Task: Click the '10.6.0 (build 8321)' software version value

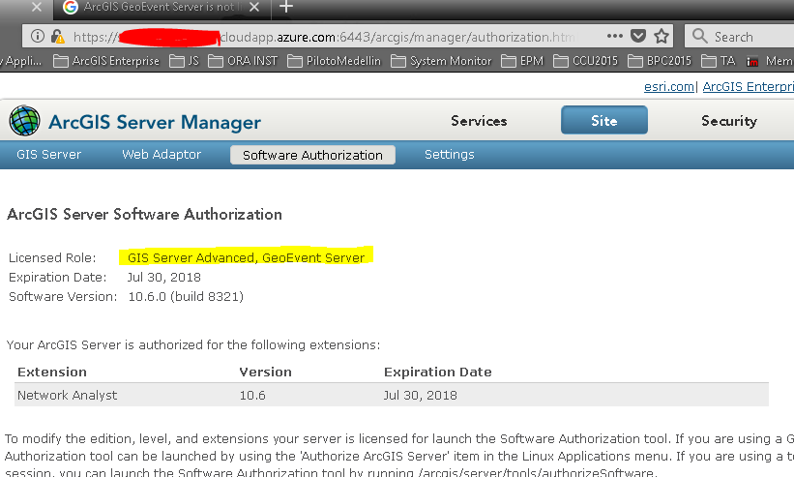Action: pos(186,297)
